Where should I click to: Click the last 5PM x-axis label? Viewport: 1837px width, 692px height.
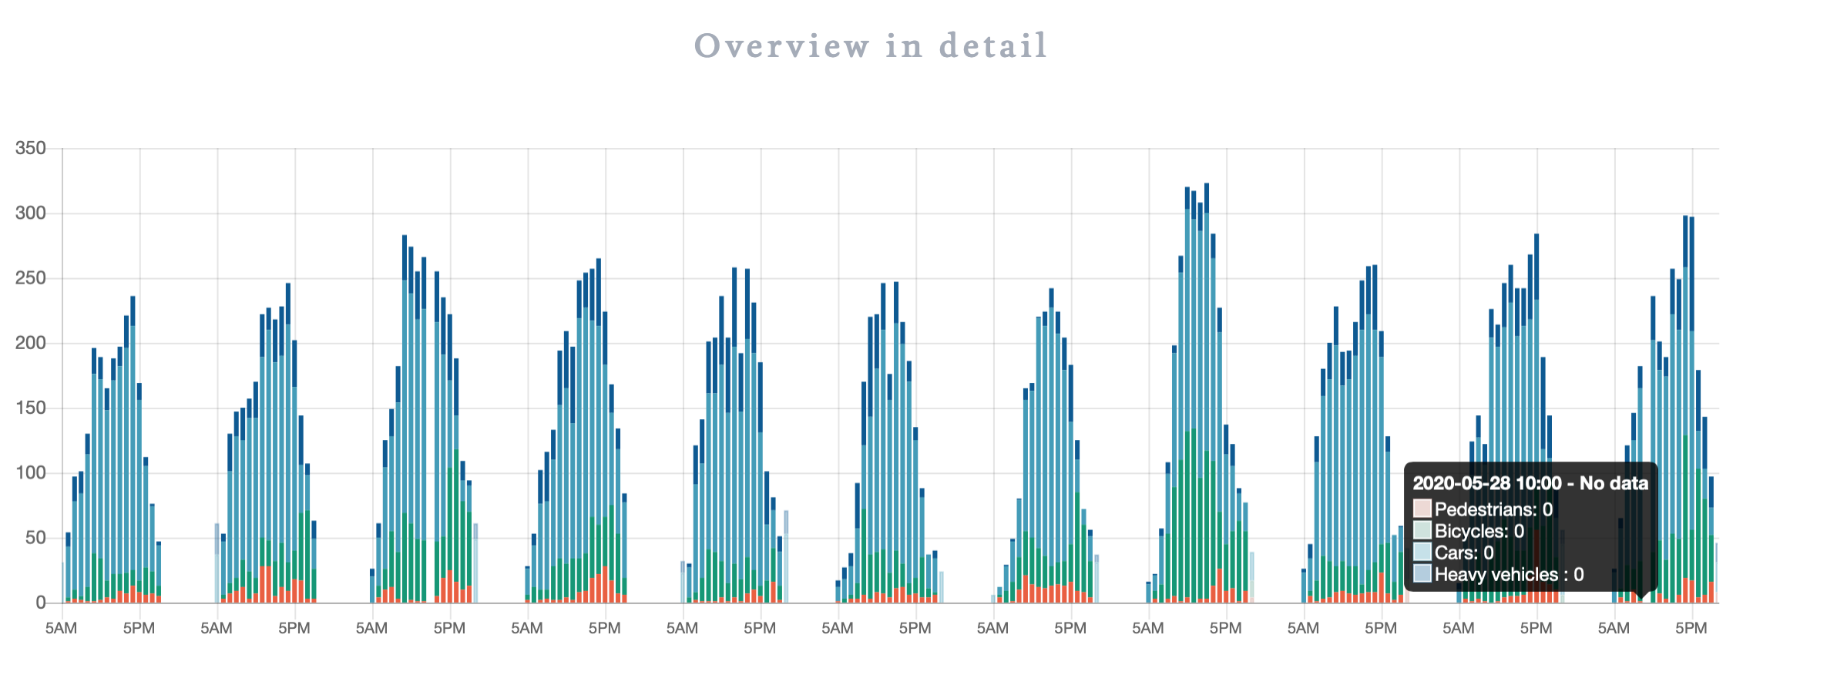[1691, 629]
